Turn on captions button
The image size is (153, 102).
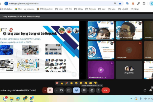(x=84, y=90)
